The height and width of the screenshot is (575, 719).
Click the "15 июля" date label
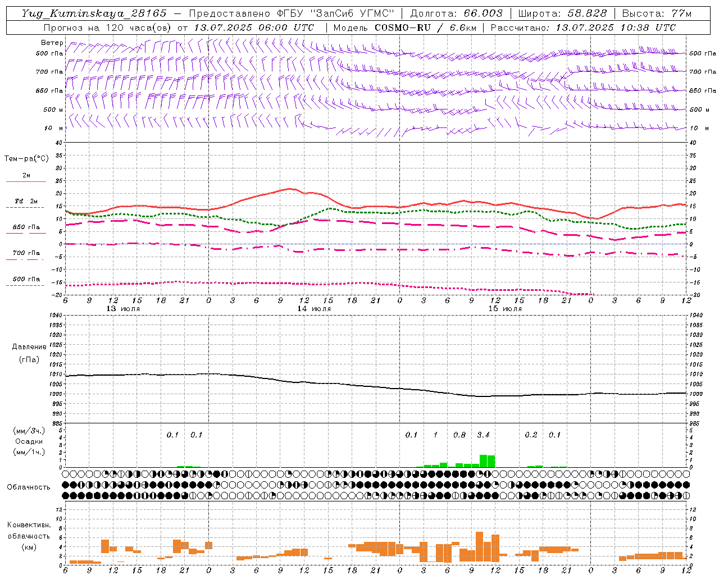coord(505,309)
